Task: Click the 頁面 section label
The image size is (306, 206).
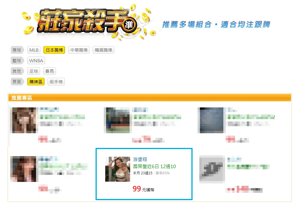Action: 17,82
